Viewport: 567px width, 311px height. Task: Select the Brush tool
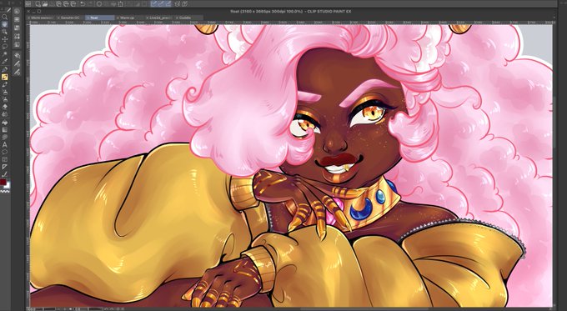point(5,84)
